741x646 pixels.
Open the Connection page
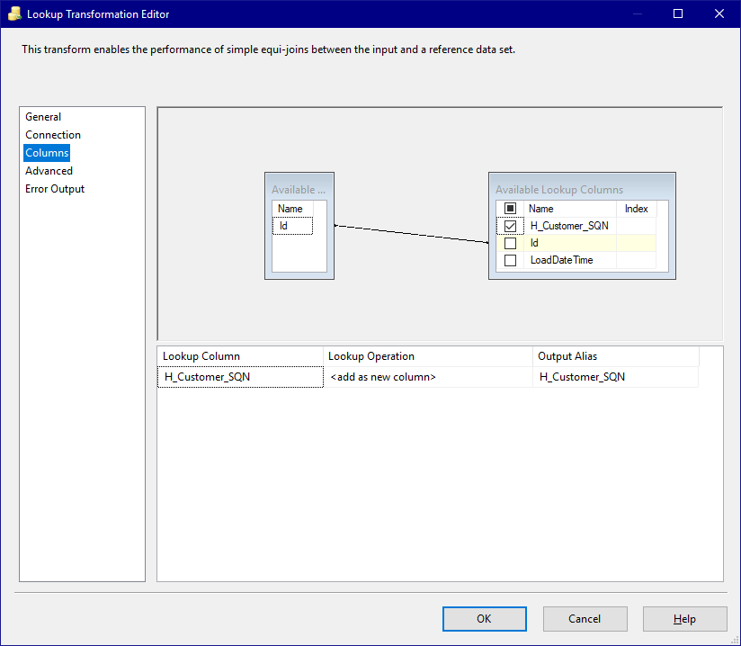click(x=53, y=135)
